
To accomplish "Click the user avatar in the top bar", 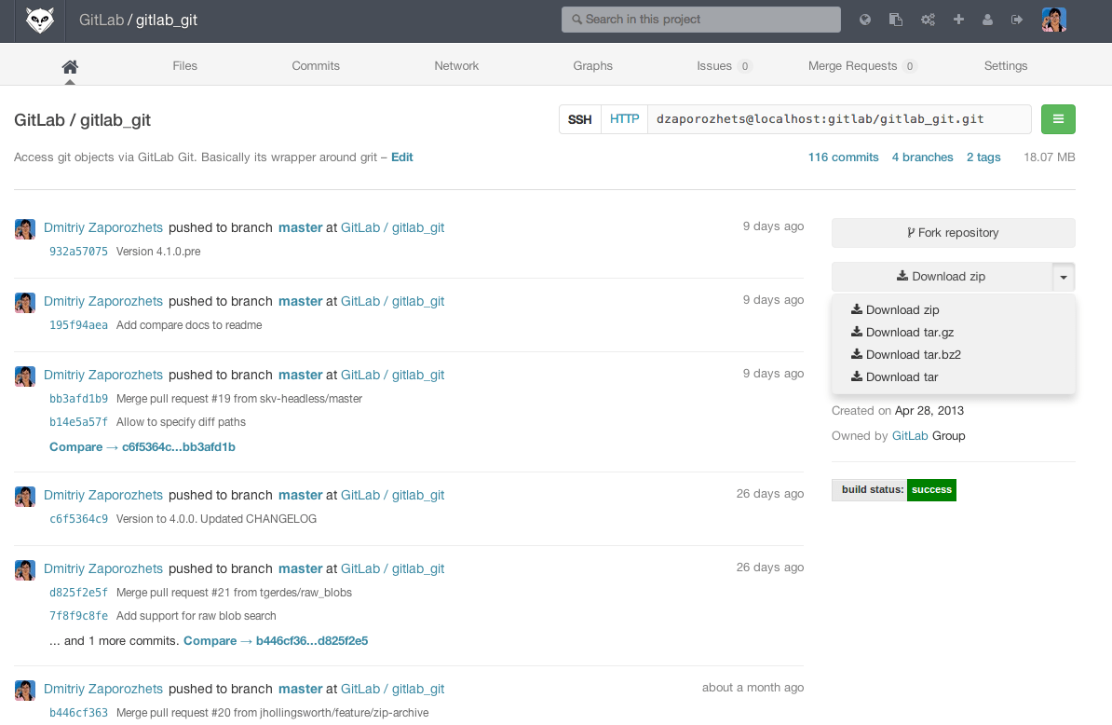I will coord(1053,20).
